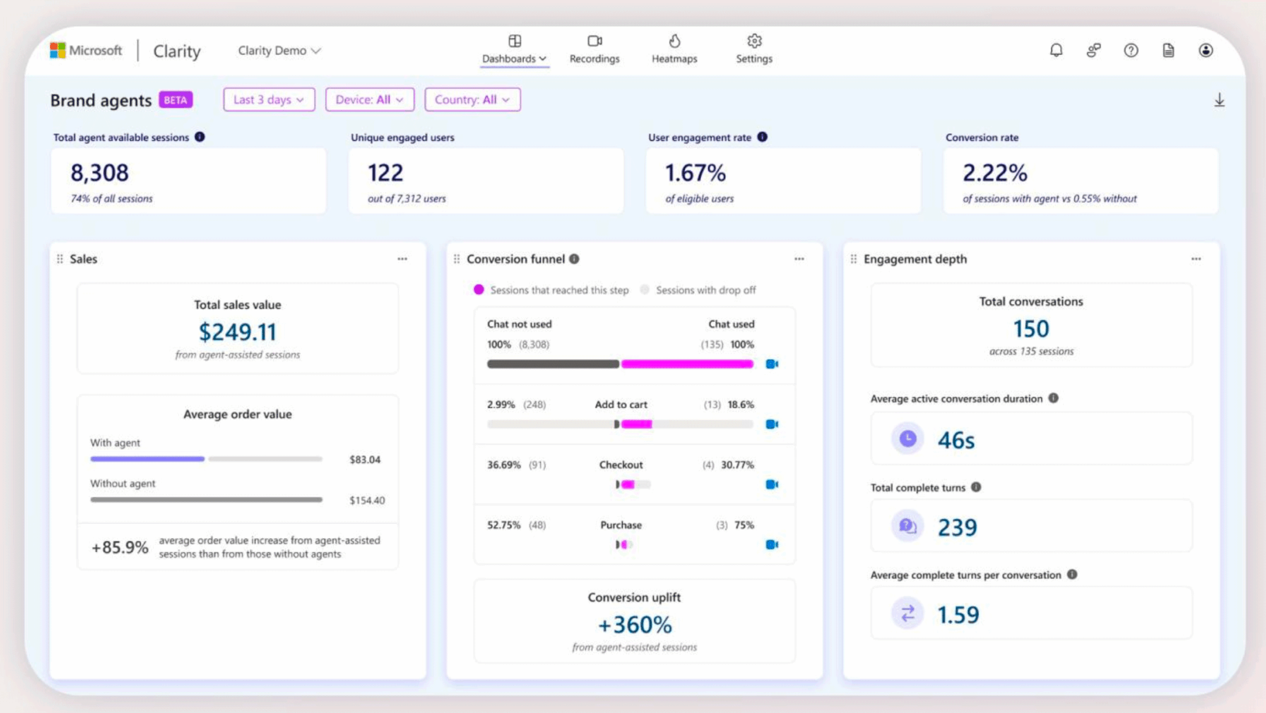Toggle 'Sessions with drop off' legend
Viewport: 1266px width, 713px height.
[x=699, y=290]
